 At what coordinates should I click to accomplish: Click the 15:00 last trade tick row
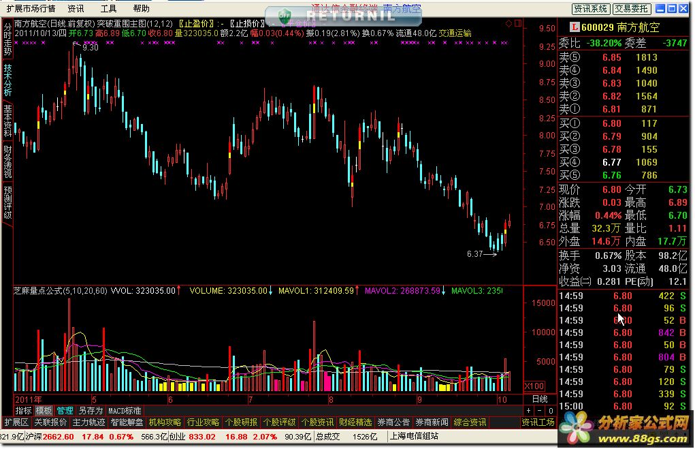pyautogui.click(x=624, y=406)
